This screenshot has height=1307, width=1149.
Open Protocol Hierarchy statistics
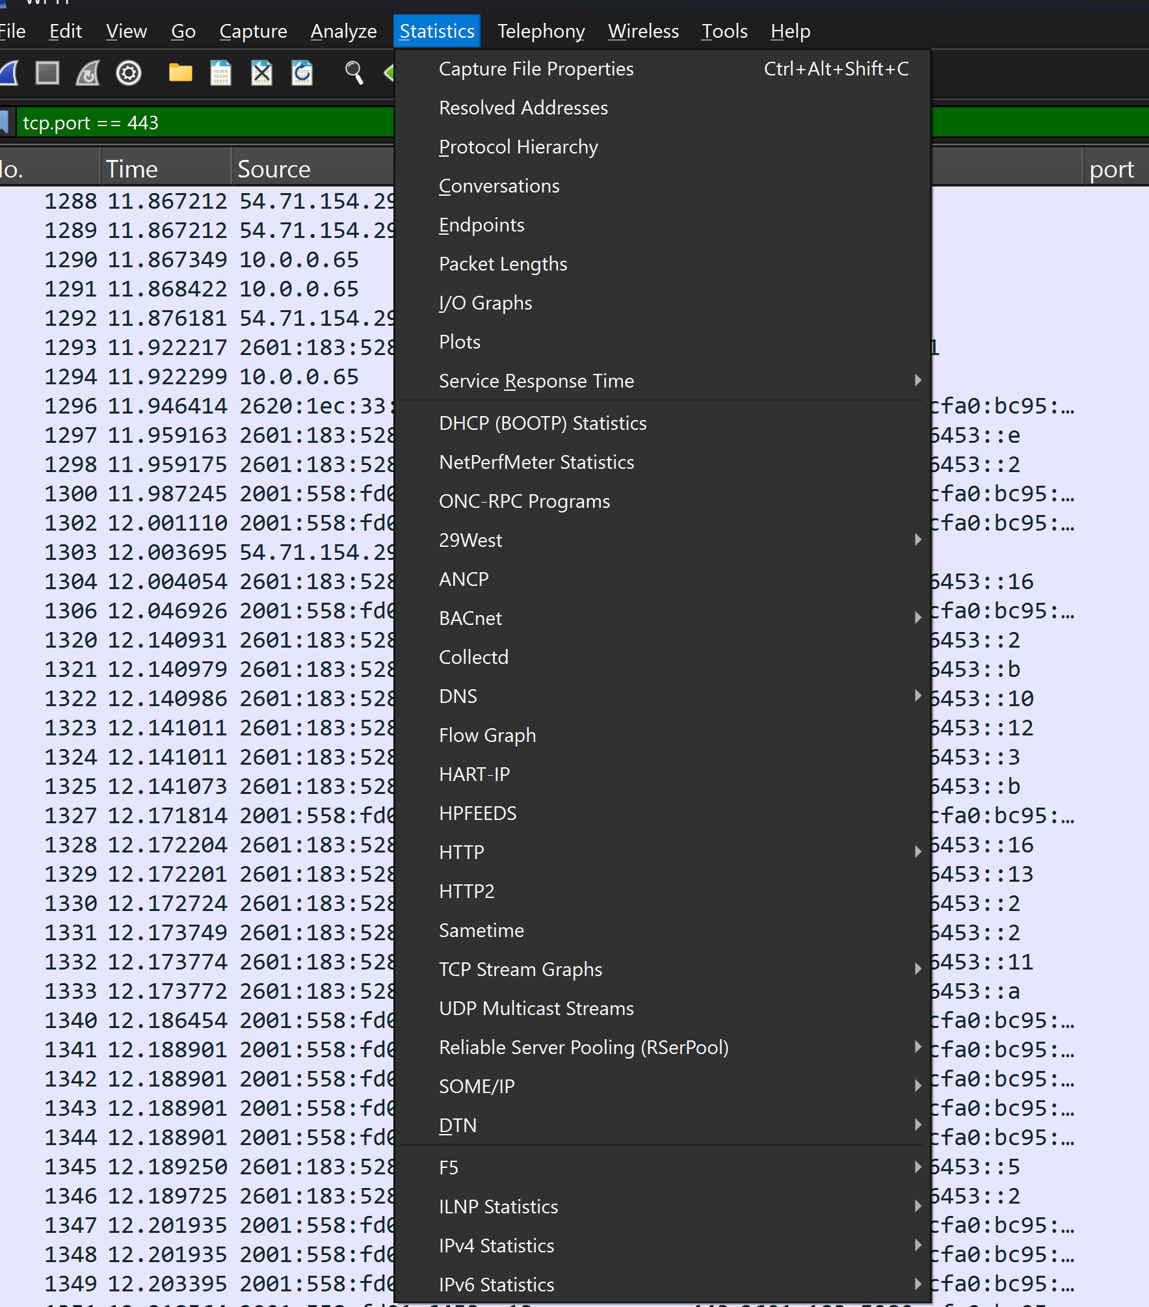663,147
